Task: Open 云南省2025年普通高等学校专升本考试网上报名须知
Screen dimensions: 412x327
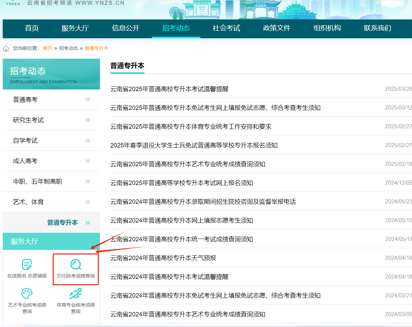Action: pyautogui.click(x=181, y=183)
